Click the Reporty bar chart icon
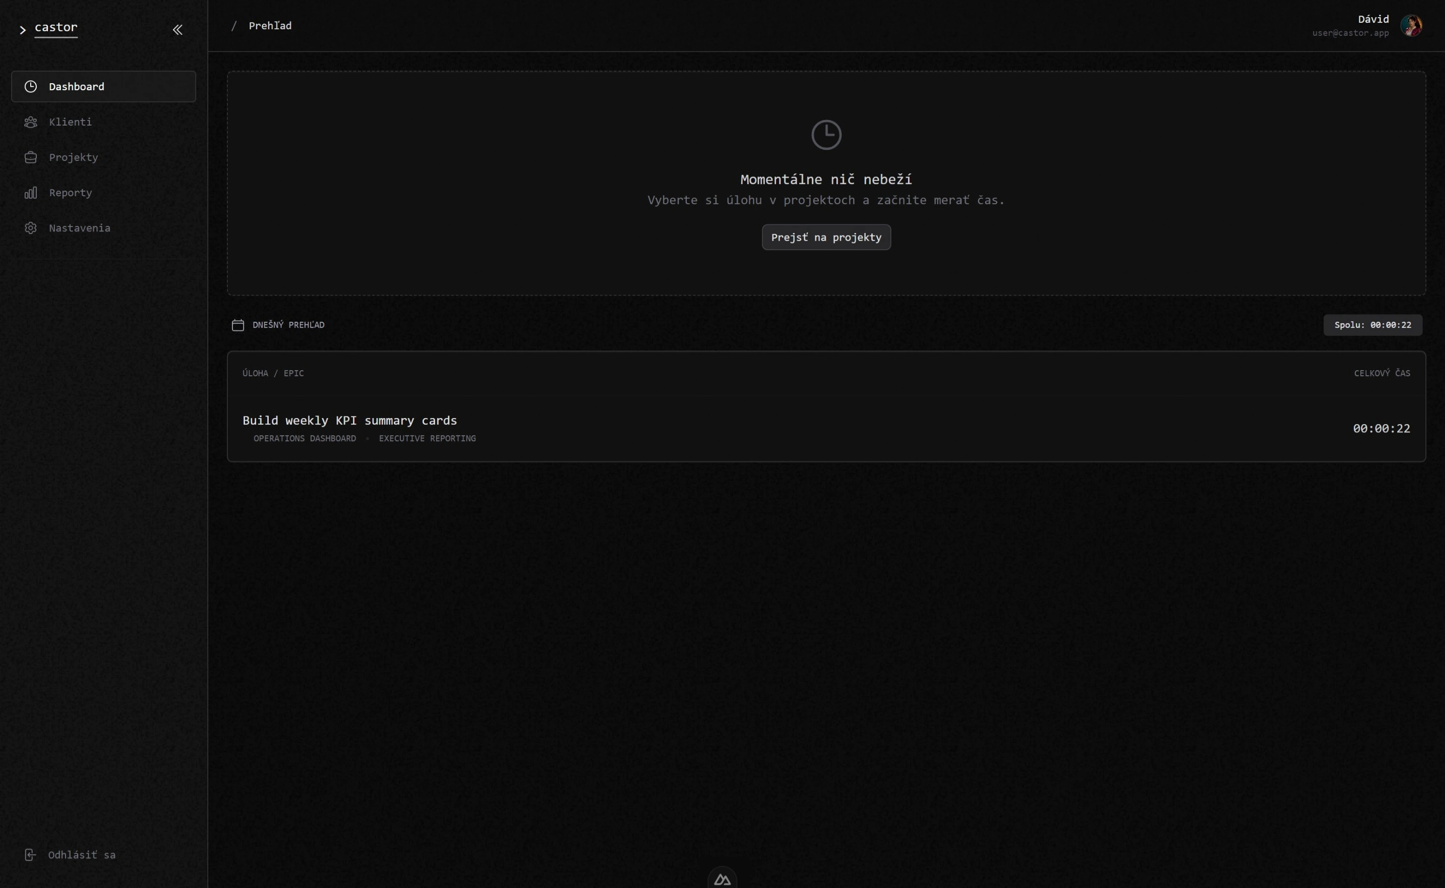 (x=31, y=193)
